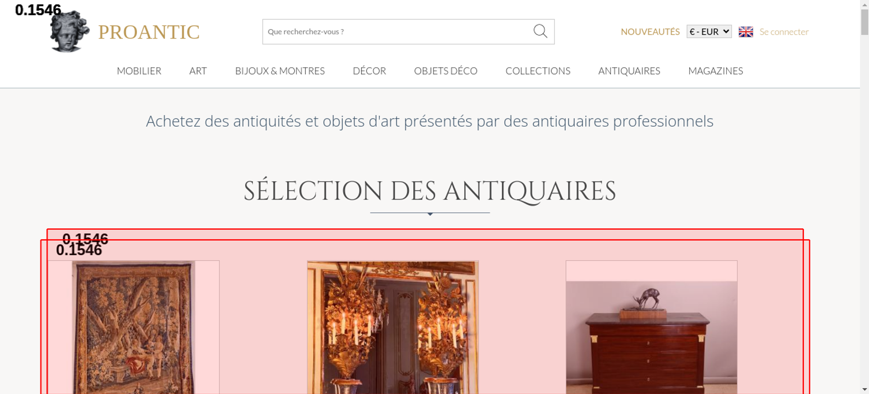Viewport: 869px width, 394px height.
Task: Click the Proantic cherub head logo
Action: coord(70,31)
